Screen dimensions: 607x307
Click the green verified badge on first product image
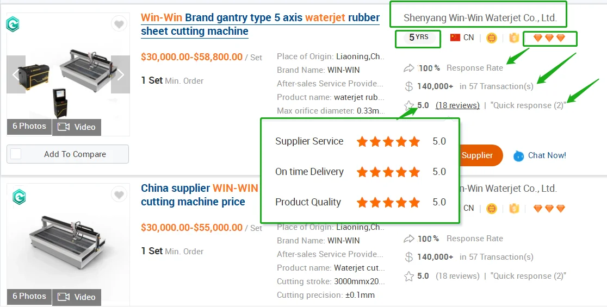(x=13, y=24)
